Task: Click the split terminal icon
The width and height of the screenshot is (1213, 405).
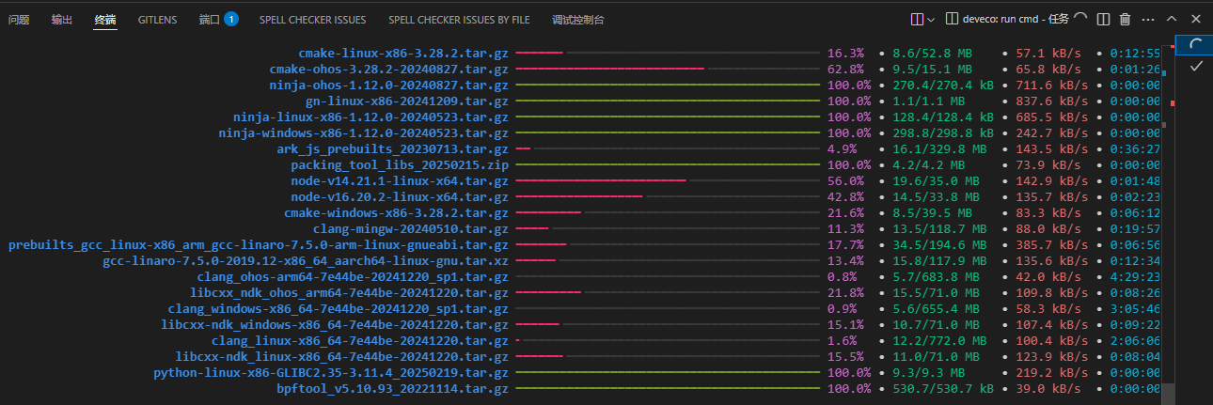Action: pyautogui.click(x=1103, y=19)
